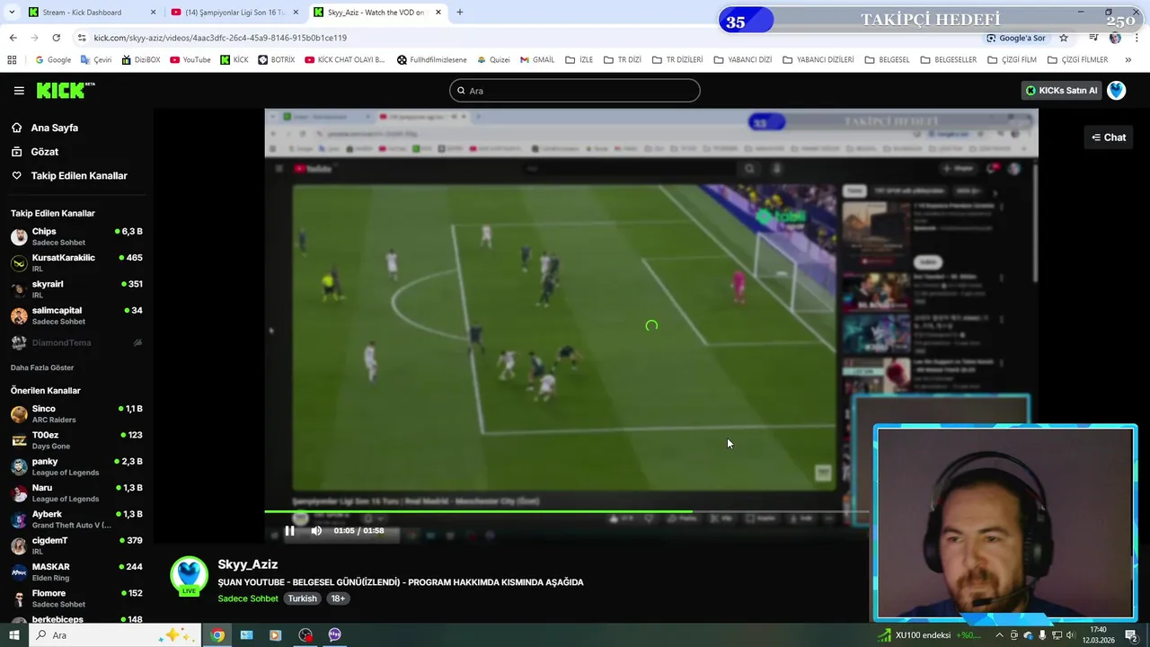Open the tab search dropdown arrow
The width and height of the screenshot is (1150, 647).
coord(11,13)
